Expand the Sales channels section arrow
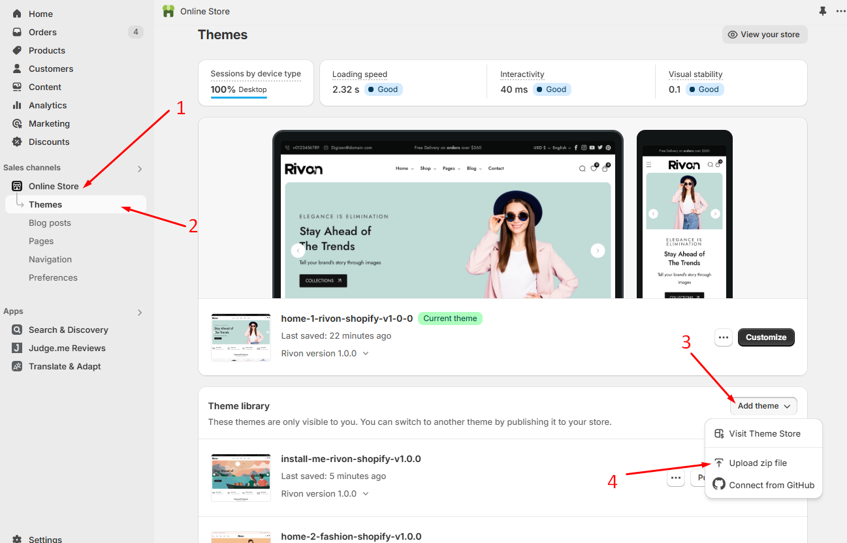Image resolution: width=847 pixels, height=543 pixels. pyautogui.click(x=140, y=169)
